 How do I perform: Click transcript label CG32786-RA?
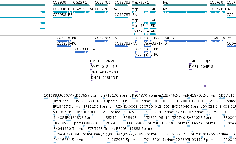106,9
